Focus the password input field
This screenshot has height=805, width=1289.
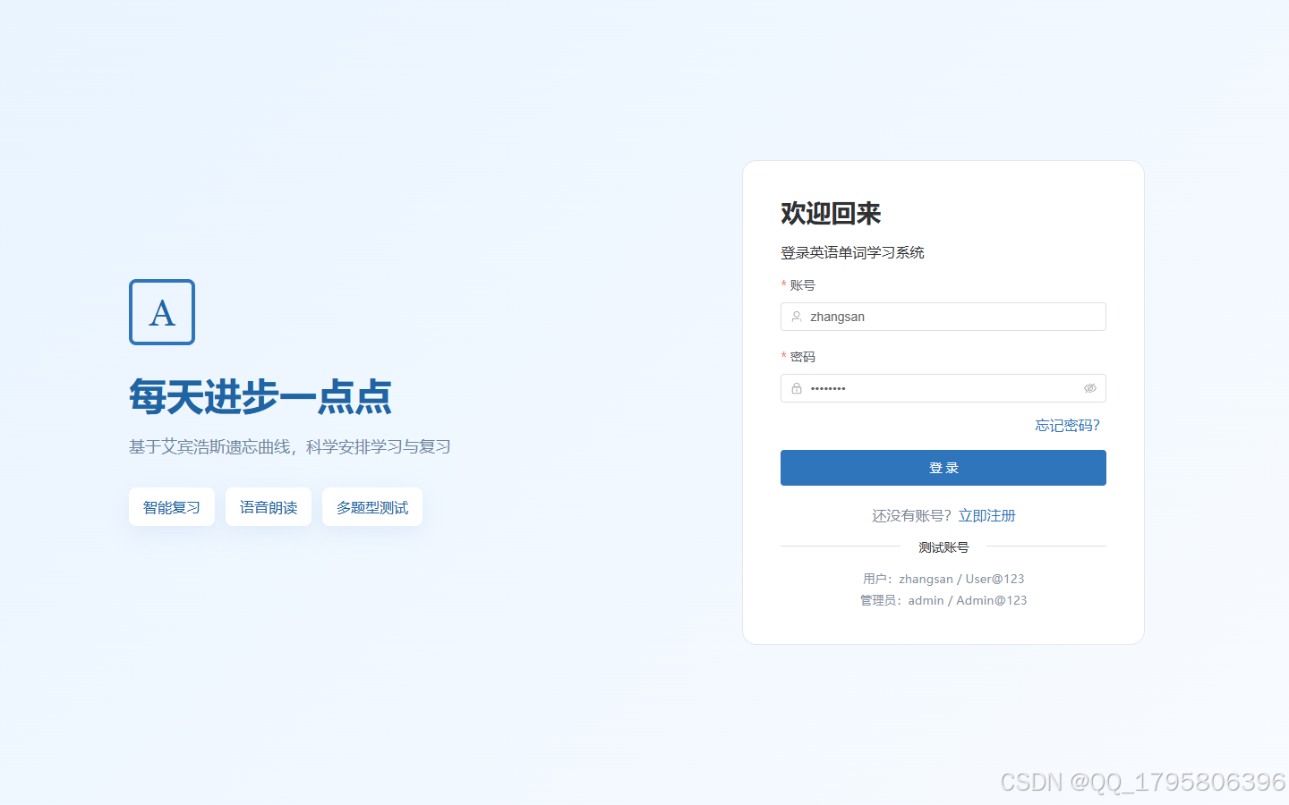point(943,388)
